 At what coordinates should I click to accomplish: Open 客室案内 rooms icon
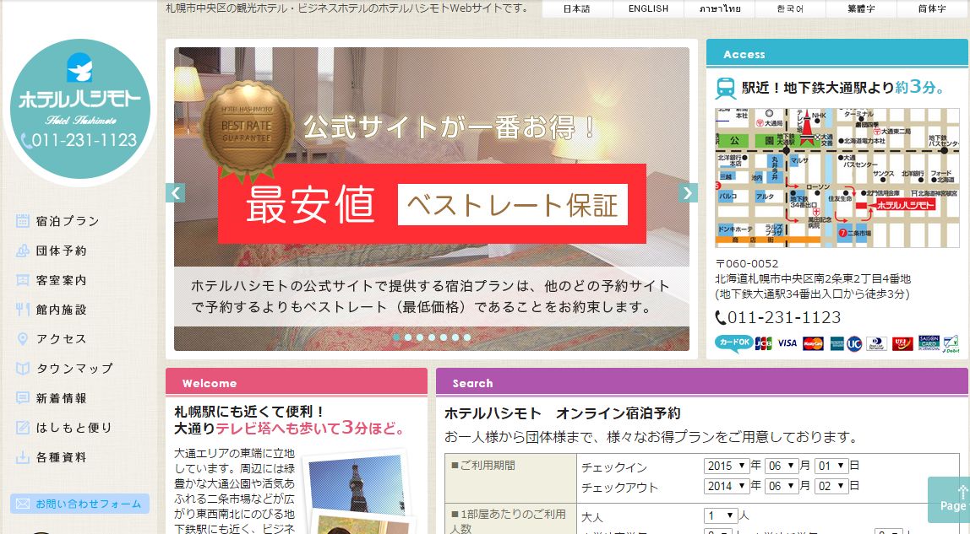click(x=22, y=280)
